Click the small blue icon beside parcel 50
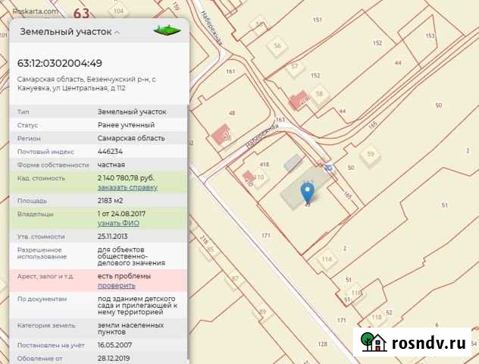This screenshot has height=364, width=479. tap(327, 167)
